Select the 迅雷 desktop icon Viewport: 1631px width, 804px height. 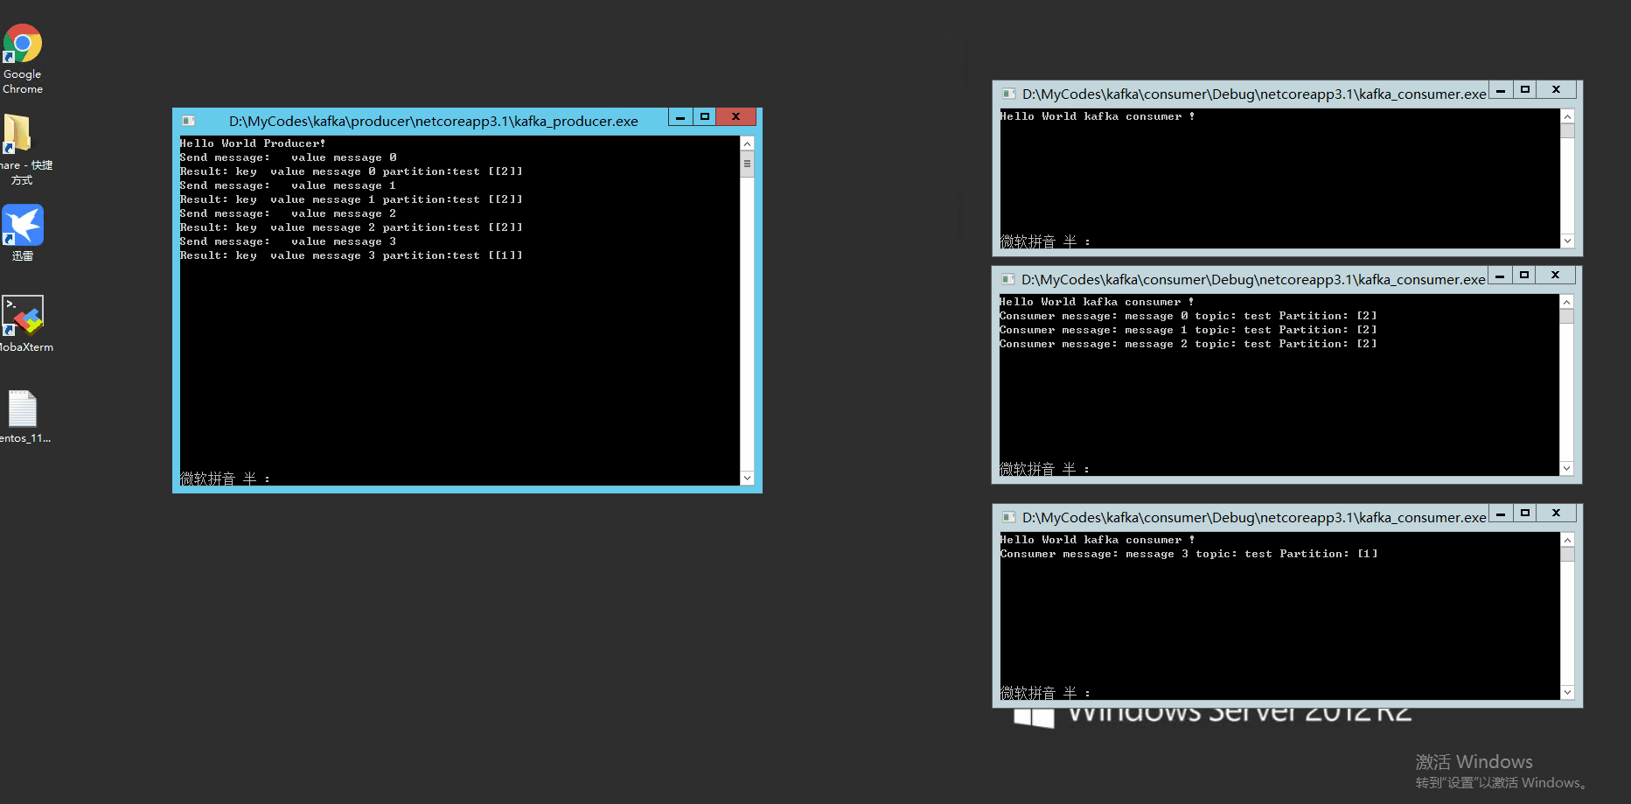(23, 233)
